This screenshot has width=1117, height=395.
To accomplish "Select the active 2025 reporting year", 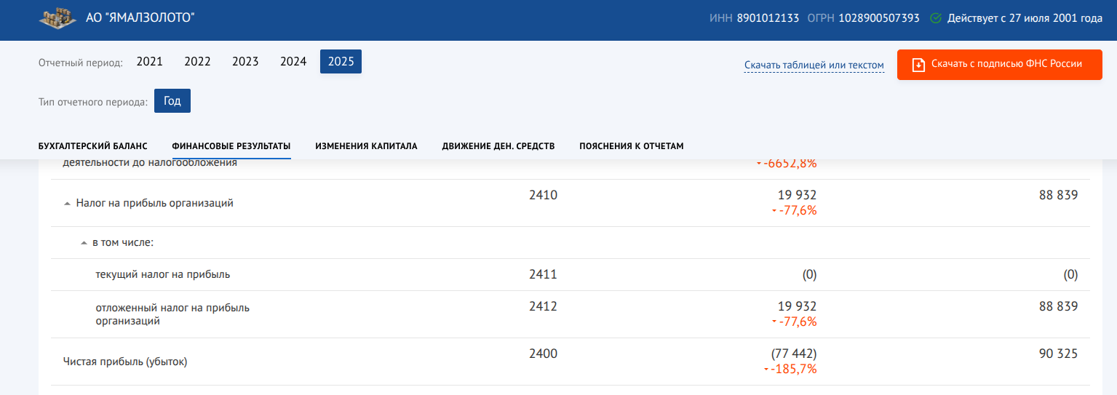I will coord(341,62).
